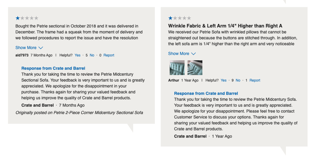
Task: Click the reviewer name Arthur
Action: [x=174, y=80]
